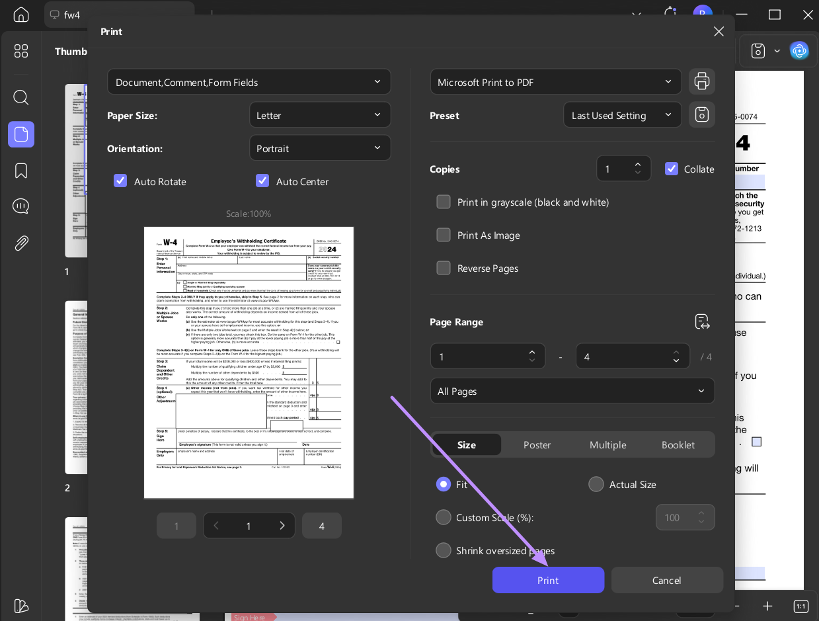This screenshot has height=621, width=819.
Task: Click the Print button
Action: tap(548, 580)
